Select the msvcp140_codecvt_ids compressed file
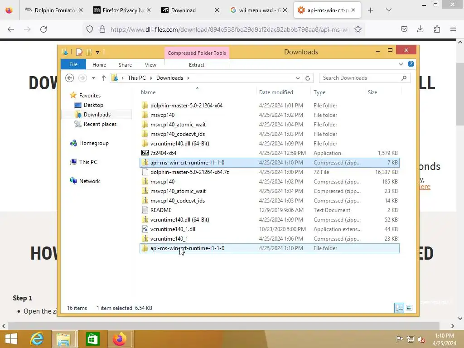The width and height of the screenshot is (464, 348). (269, 201)
